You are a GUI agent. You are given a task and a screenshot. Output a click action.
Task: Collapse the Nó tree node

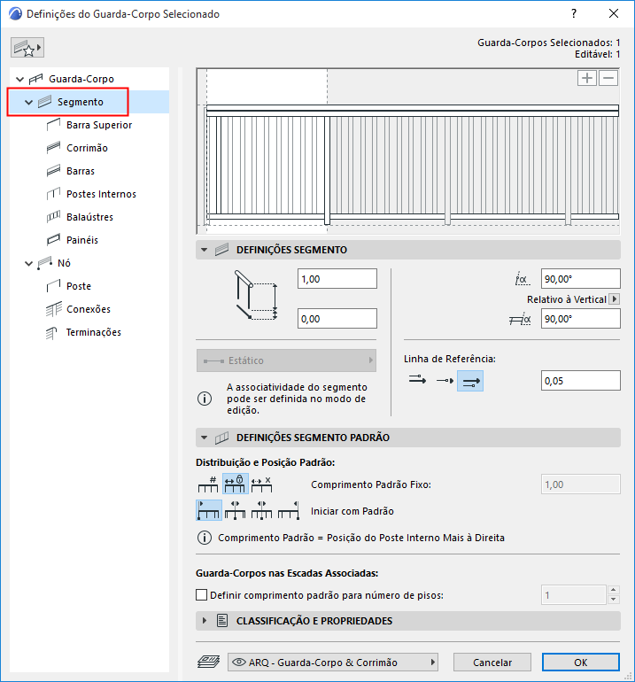click(x=28, y=264)
